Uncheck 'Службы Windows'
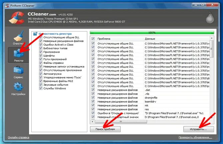This screenshot has height=144, width=223. point(41,88)
